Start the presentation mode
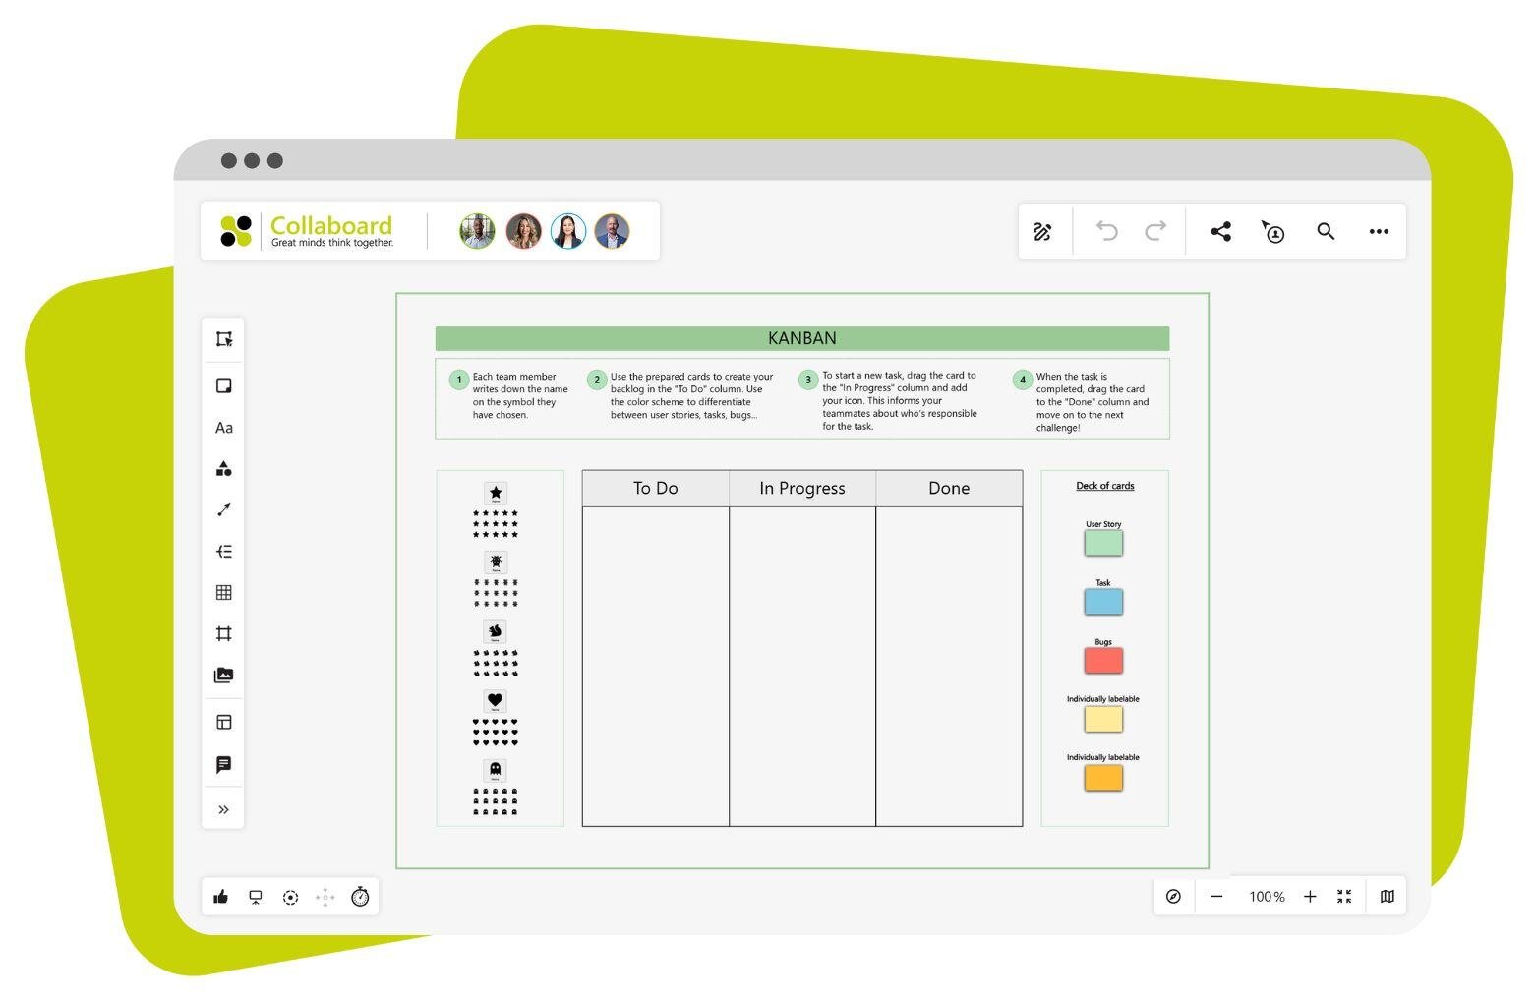 256,896
